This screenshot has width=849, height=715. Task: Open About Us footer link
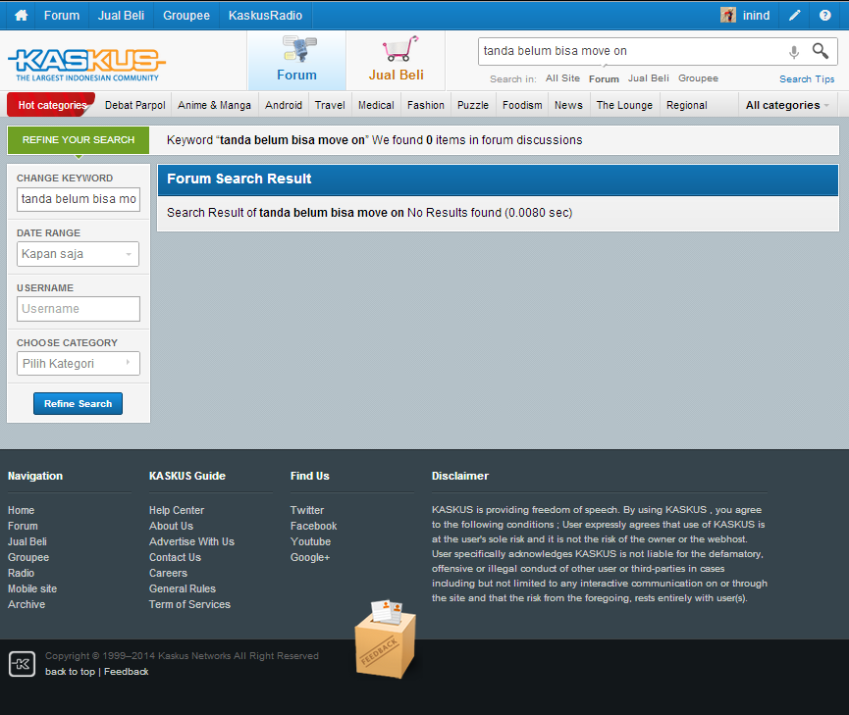171,526
